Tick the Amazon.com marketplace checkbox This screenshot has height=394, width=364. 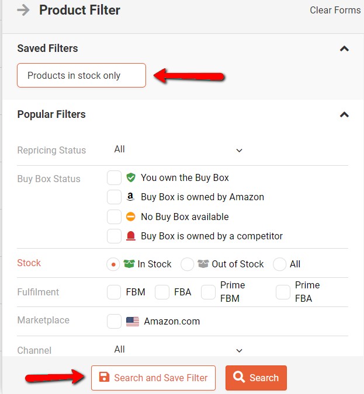coord(114,322)
